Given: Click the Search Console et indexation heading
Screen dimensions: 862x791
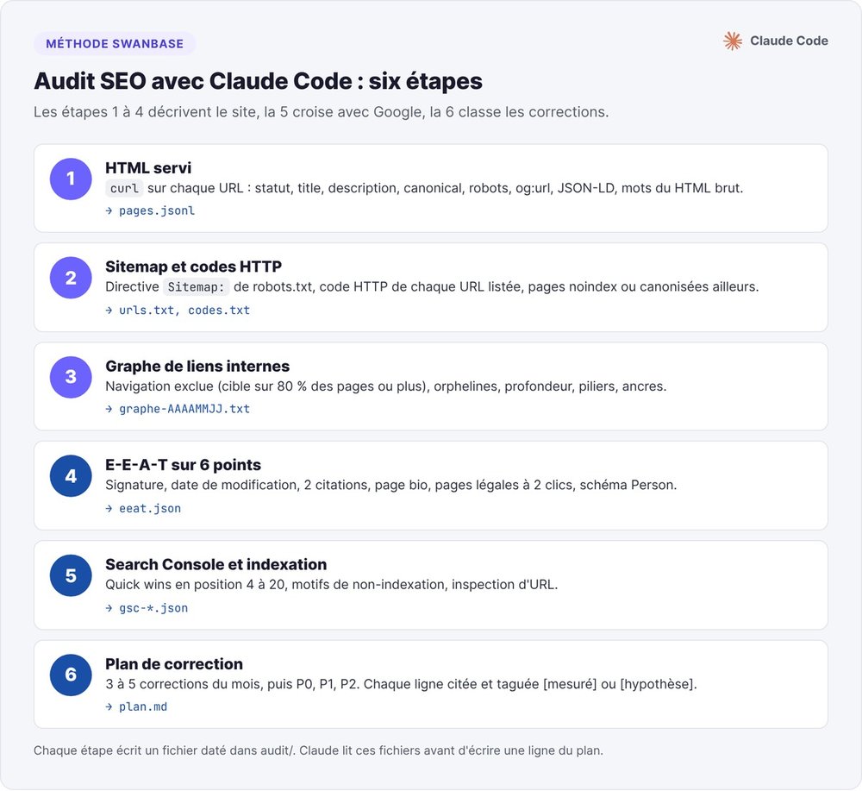Looking at the screenshot, I should [x=216, y=564].
